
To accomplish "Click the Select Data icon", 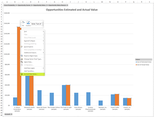I will 21,62.
